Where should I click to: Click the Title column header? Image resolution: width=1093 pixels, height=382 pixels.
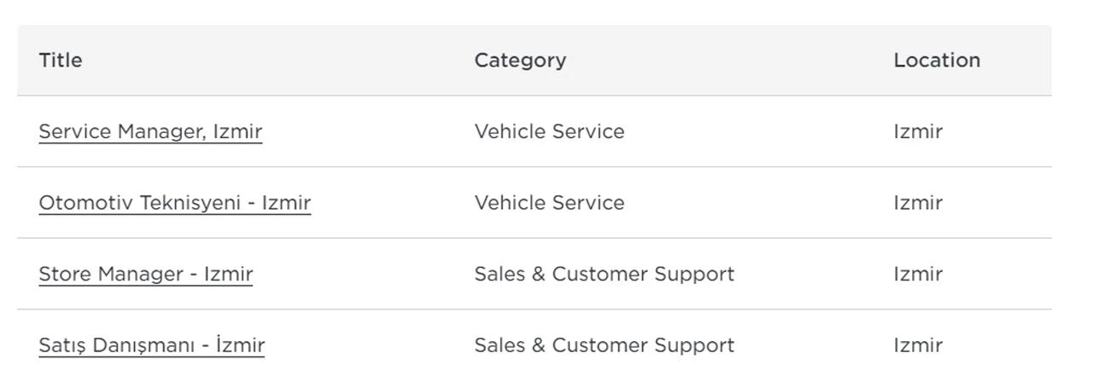pos(61,61)
